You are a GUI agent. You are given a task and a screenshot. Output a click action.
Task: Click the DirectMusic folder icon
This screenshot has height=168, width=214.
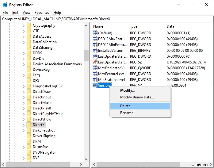29,103
